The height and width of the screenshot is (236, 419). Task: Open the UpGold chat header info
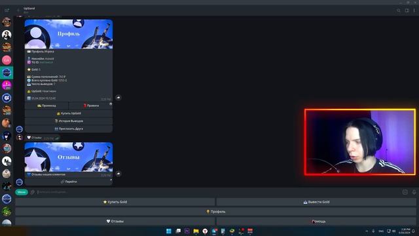[x=29, y=10]
